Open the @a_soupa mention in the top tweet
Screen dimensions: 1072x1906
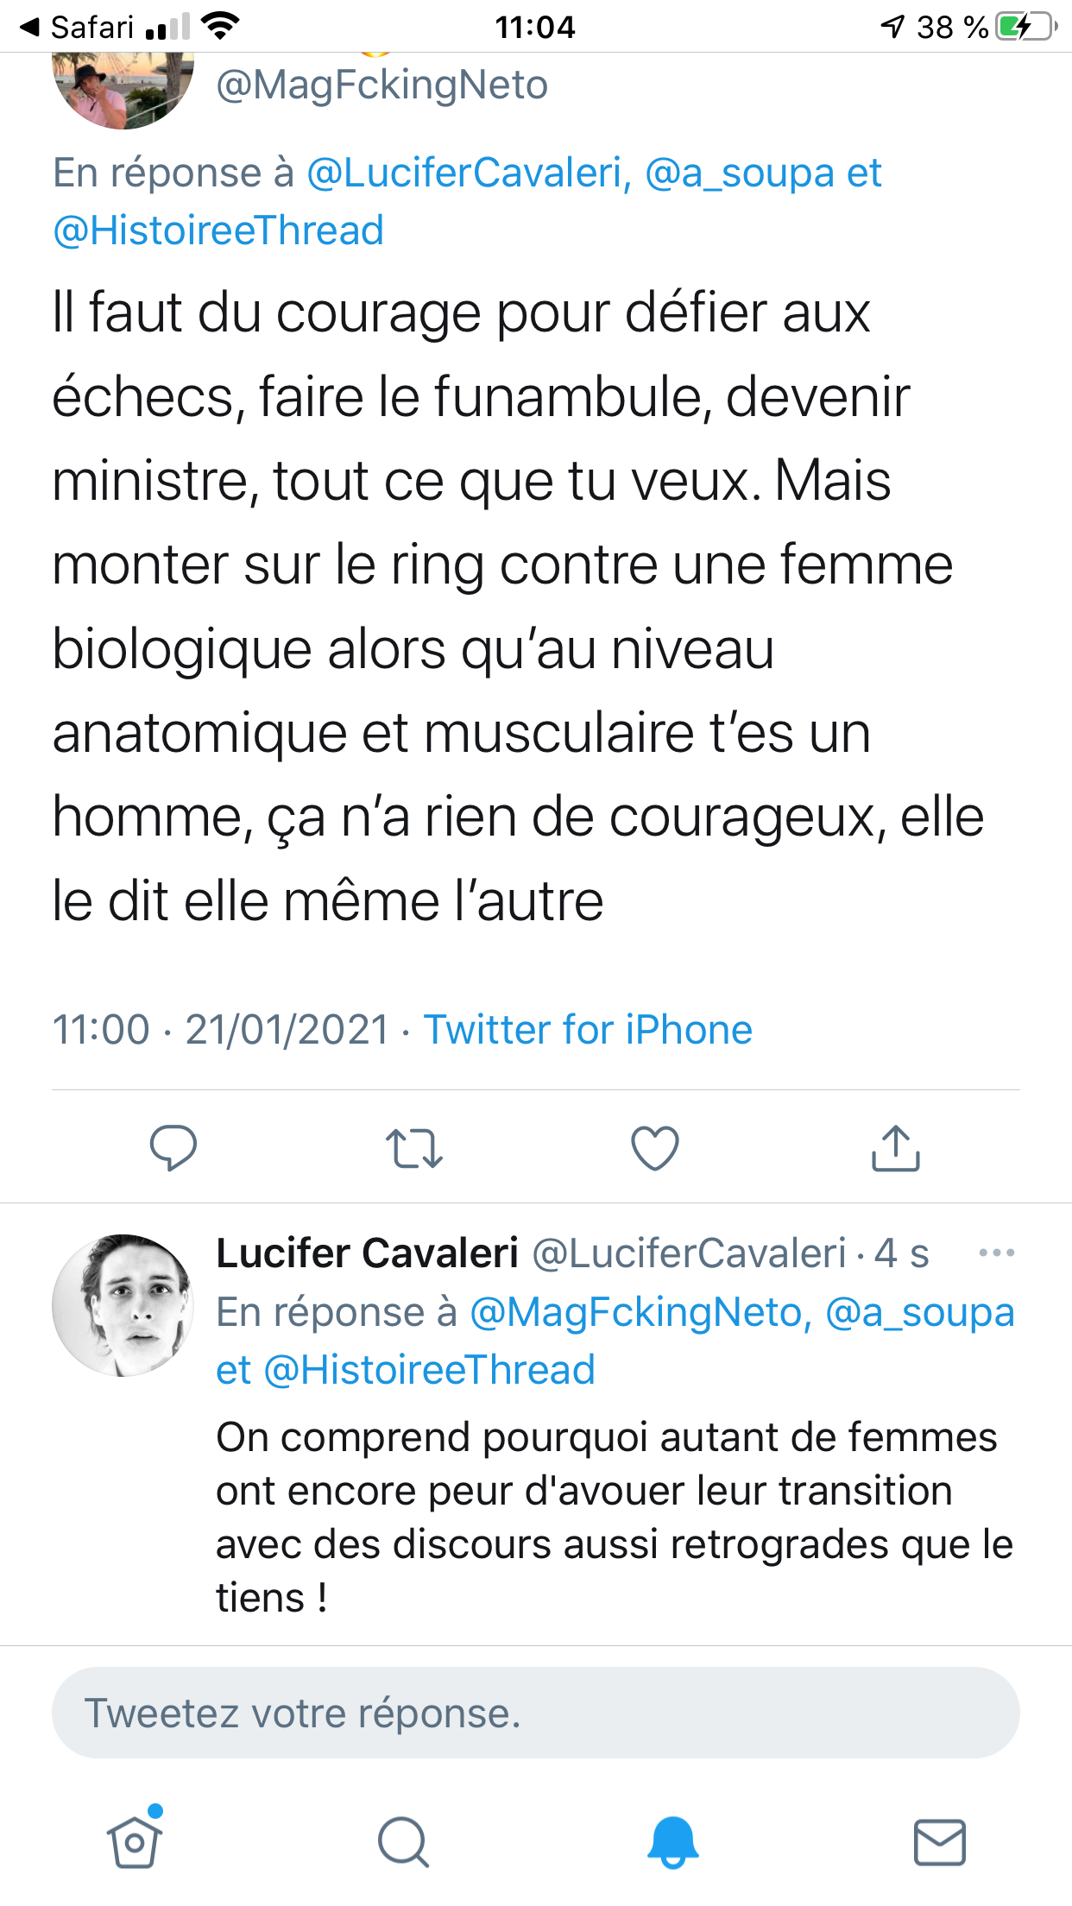tap(739, 173)
